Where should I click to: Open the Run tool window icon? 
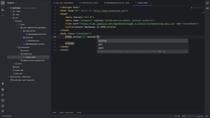pos(3,95)
